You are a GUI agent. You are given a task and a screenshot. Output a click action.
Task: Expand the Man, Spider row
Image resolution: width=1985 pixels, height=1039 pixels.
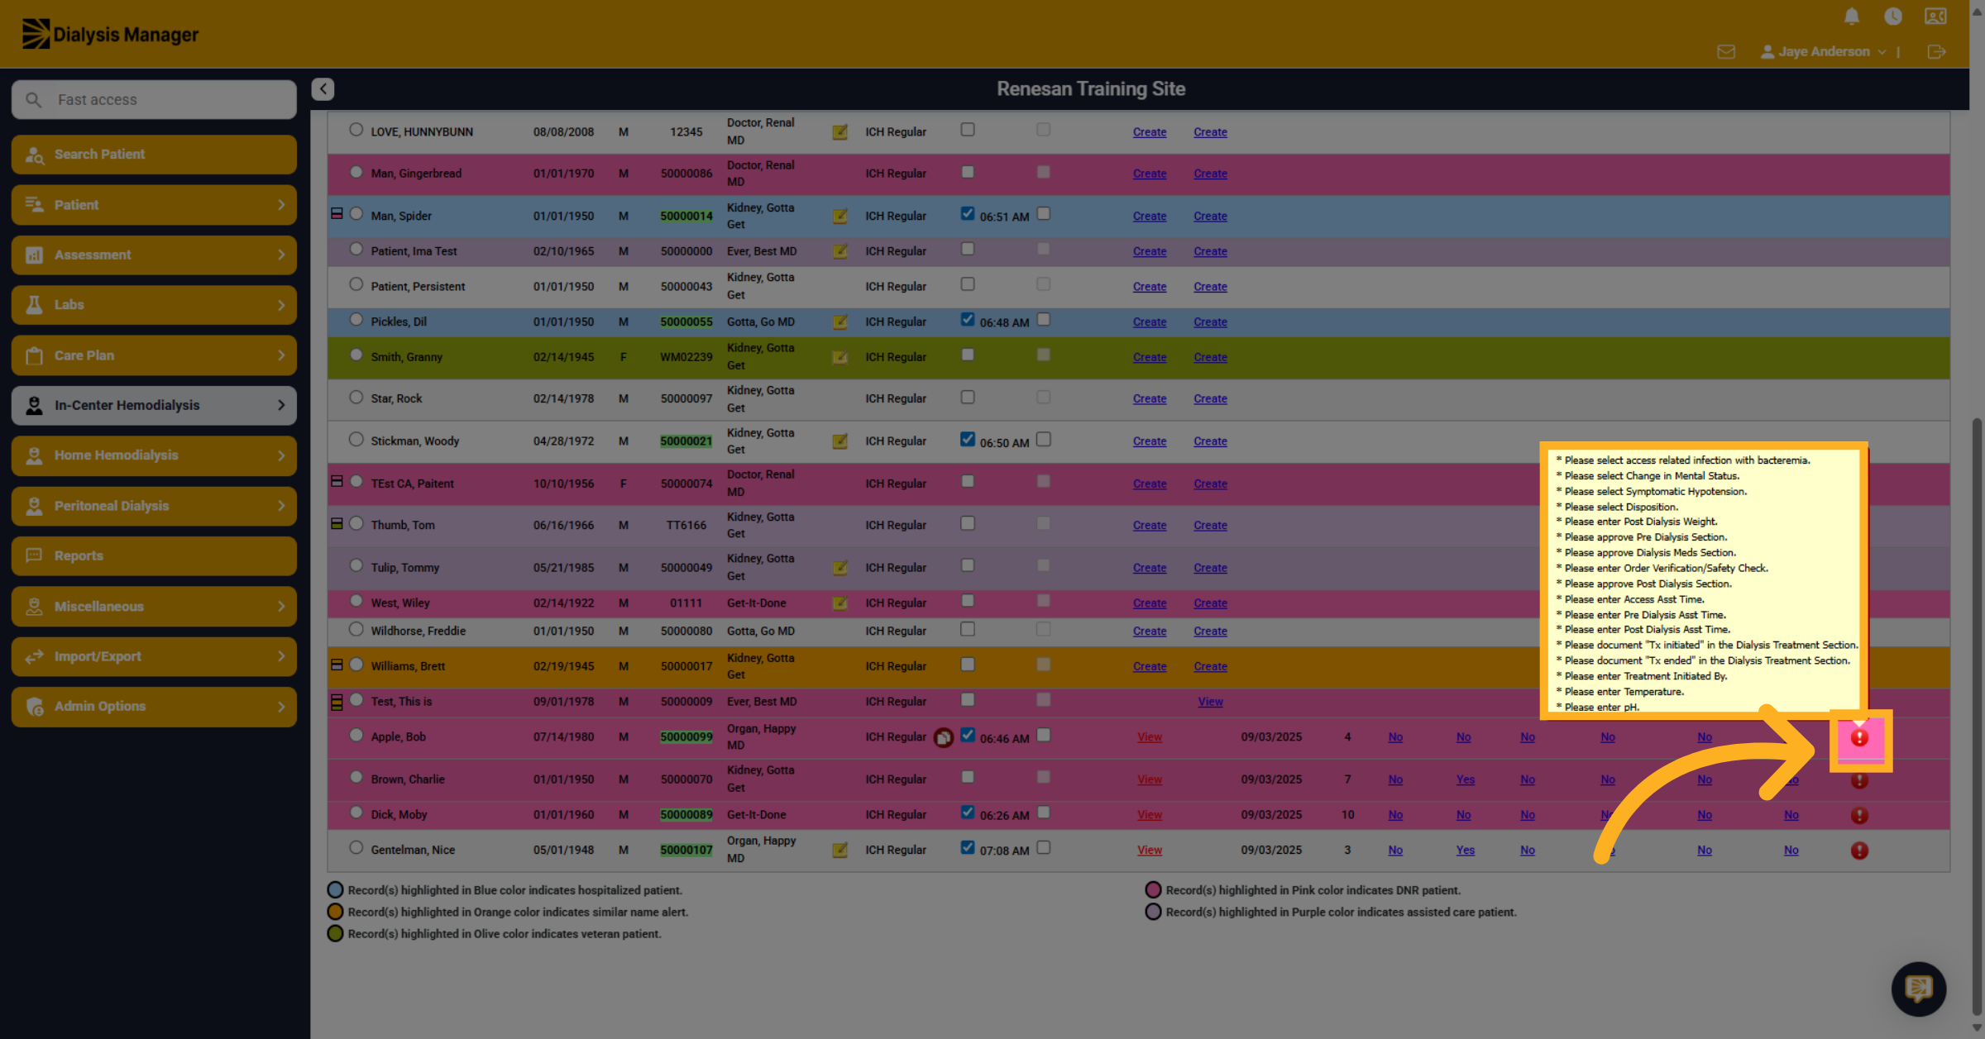click(x=337, y=213)
